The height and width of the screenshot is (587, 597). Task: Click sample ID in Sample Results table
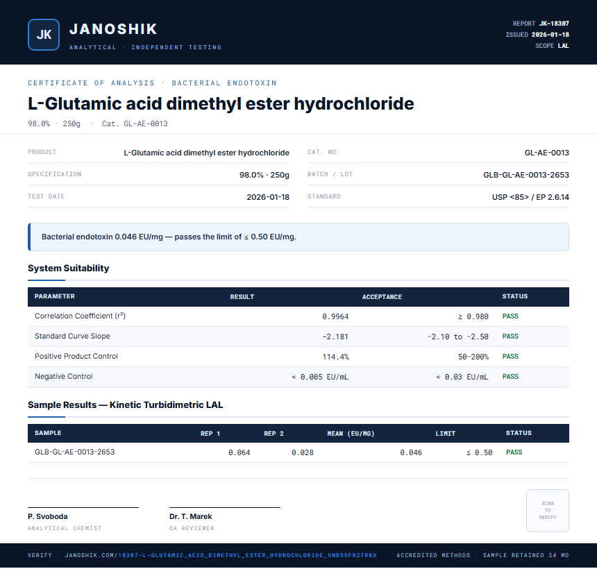(75, 452)
